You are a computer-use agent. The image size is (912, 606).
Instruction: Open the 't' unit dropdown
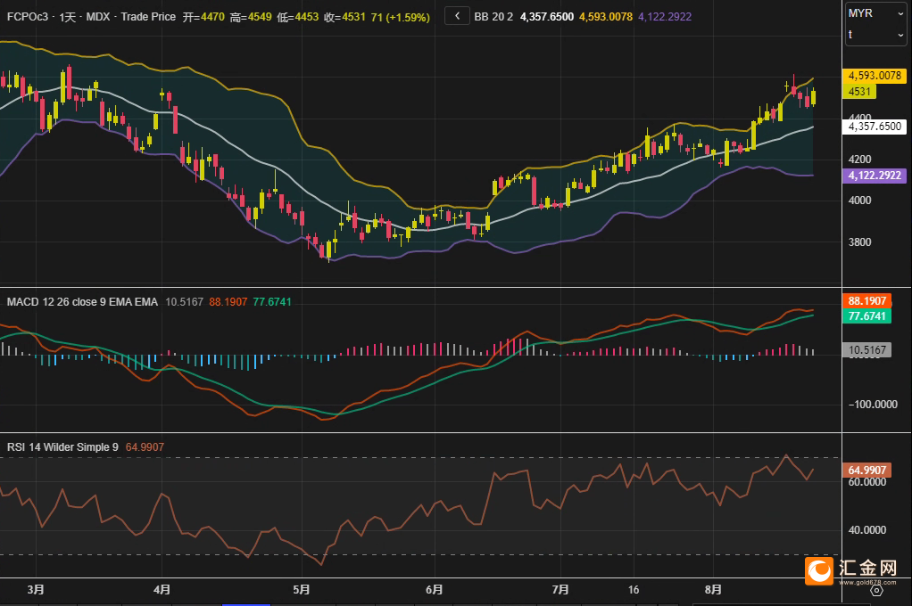point(876,35)
